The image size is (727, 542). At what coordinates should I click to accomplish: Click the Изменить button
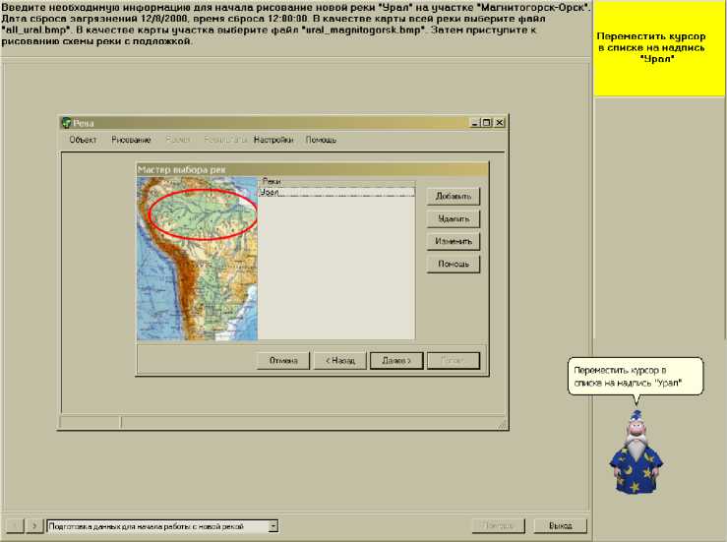[x=453, y=241]
